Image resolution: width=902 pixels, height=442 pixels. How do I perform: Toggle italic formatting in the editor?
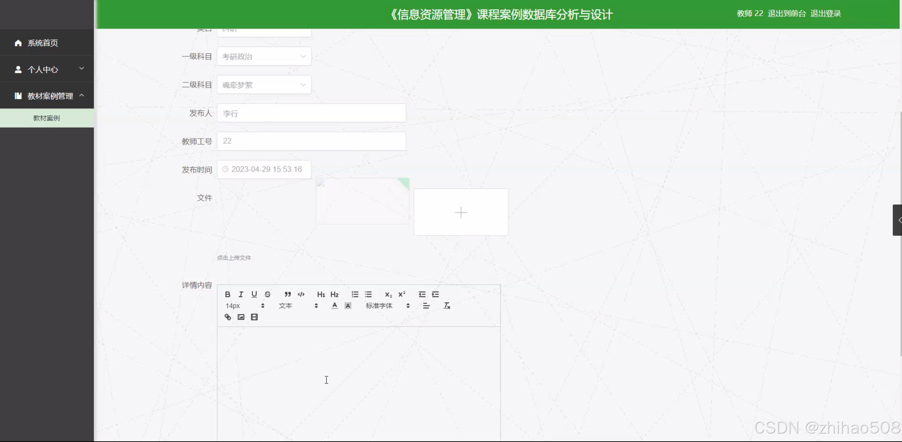click(x=241, y=294)
